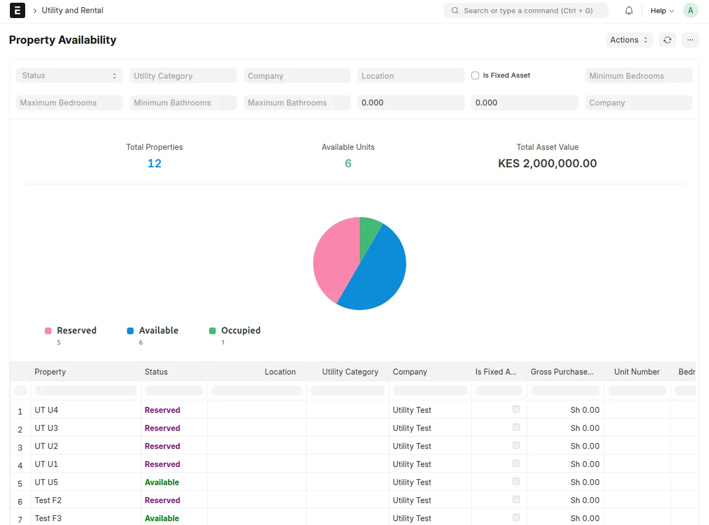Open the first Company filter field

(x=297, y=75)
